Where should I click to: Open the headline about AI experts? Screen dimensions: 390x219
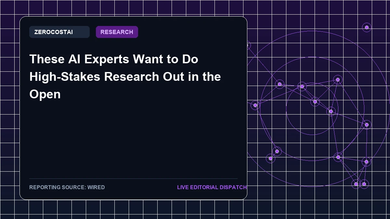click(125, 77)
